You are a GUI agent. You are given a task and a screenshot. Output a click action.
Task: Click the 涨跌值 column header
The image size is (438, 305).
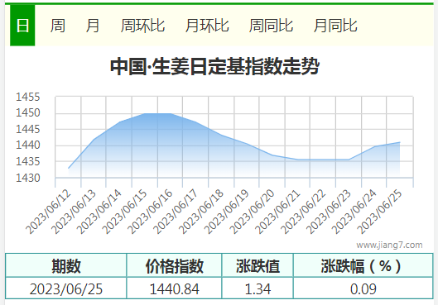[x=258, y=265]
